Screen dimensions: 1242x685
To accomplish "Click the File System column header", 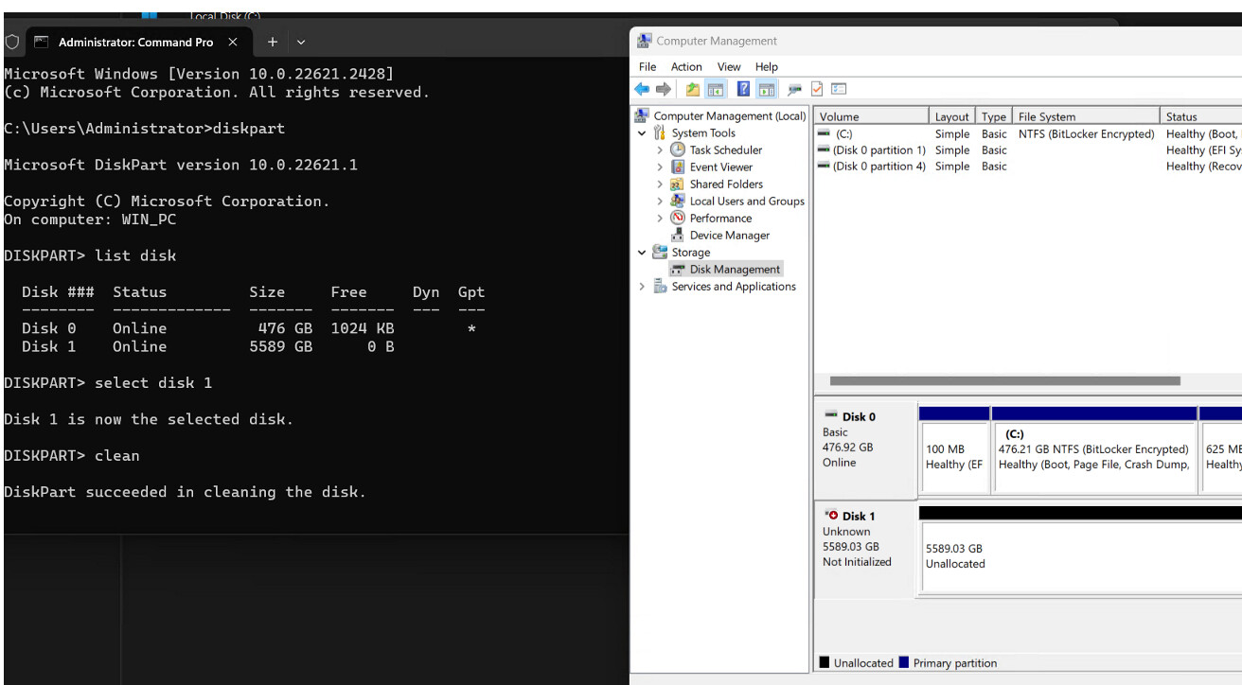I will [1088, 116].
